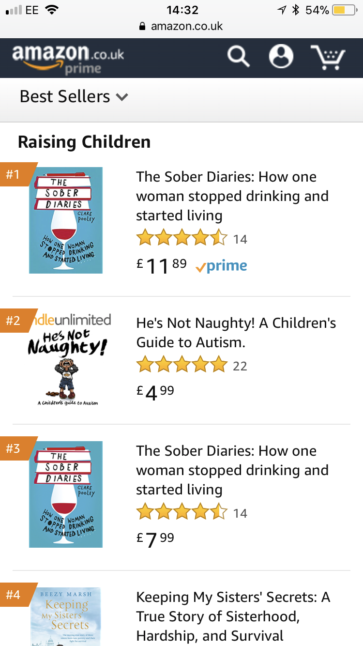Tap the £4.99 price
363x646 pixels.
(155, 392)
